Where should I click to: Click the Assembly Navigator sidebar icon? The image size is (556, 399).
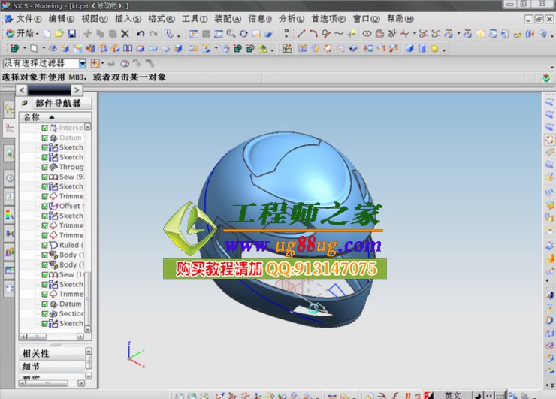[10, 110]
